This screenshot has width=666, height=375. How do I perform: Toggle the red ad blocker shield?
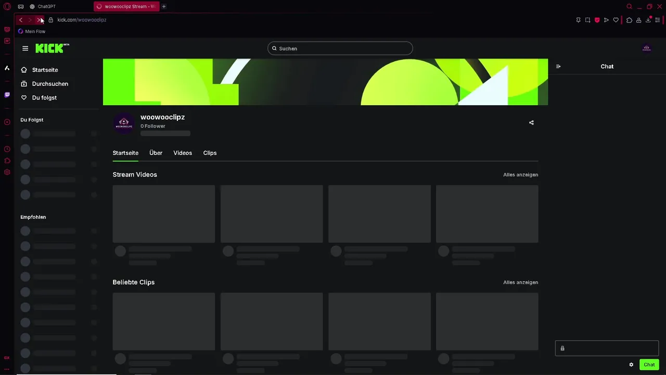pyautogui.click(x=597, y=20)
